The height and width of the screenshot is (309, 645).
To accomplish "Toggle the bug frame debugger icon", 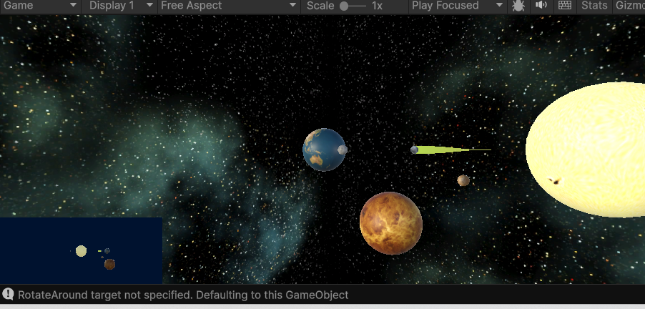I will point(518,6).
